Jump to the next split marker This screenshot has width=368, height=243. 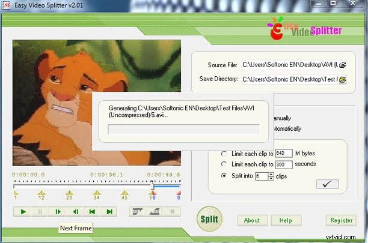109,212
